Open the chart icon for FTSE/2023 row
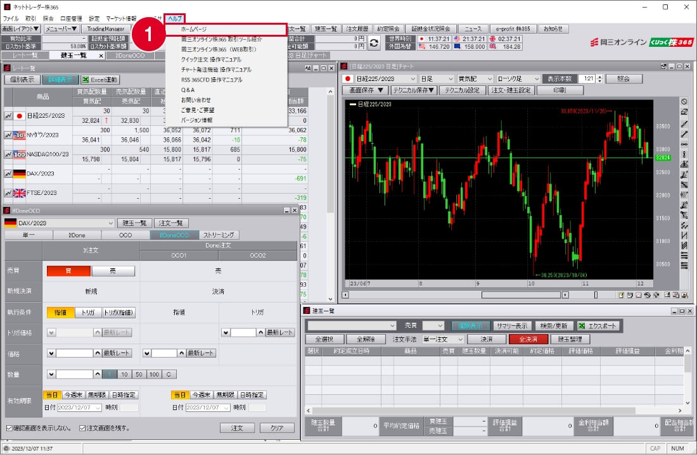Screen dimensions: 697x455 pyautogui.click(x=8, y=193)
